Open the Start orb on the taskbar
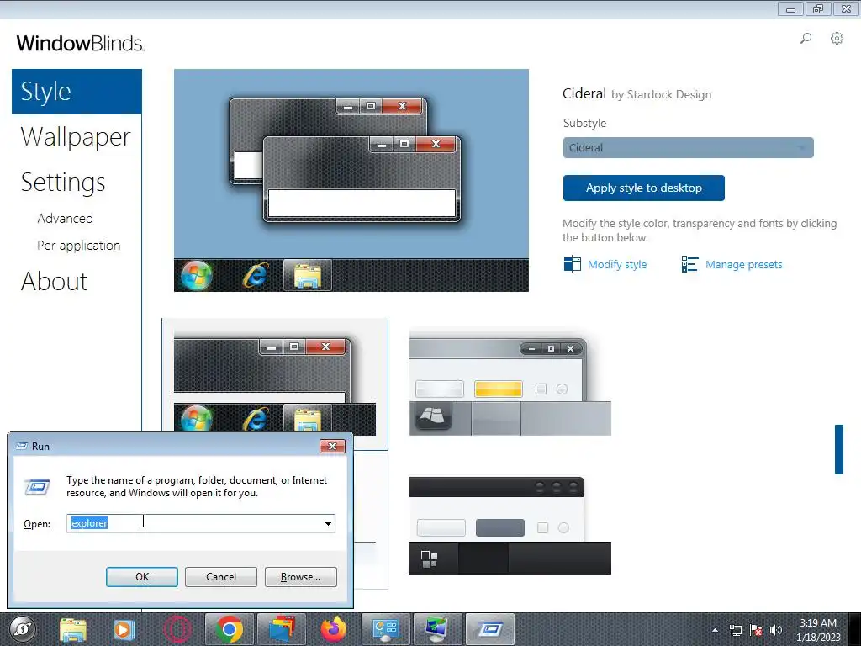Image resolution: width=861 pixels, height=646 pixels. [23, 629]
